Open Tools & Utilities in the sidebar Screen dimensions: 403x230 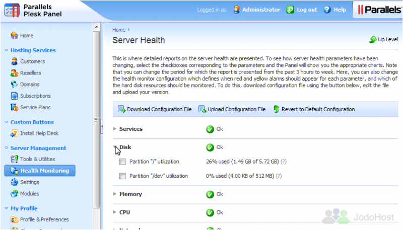pyautogui.click(x=37, y=159)
